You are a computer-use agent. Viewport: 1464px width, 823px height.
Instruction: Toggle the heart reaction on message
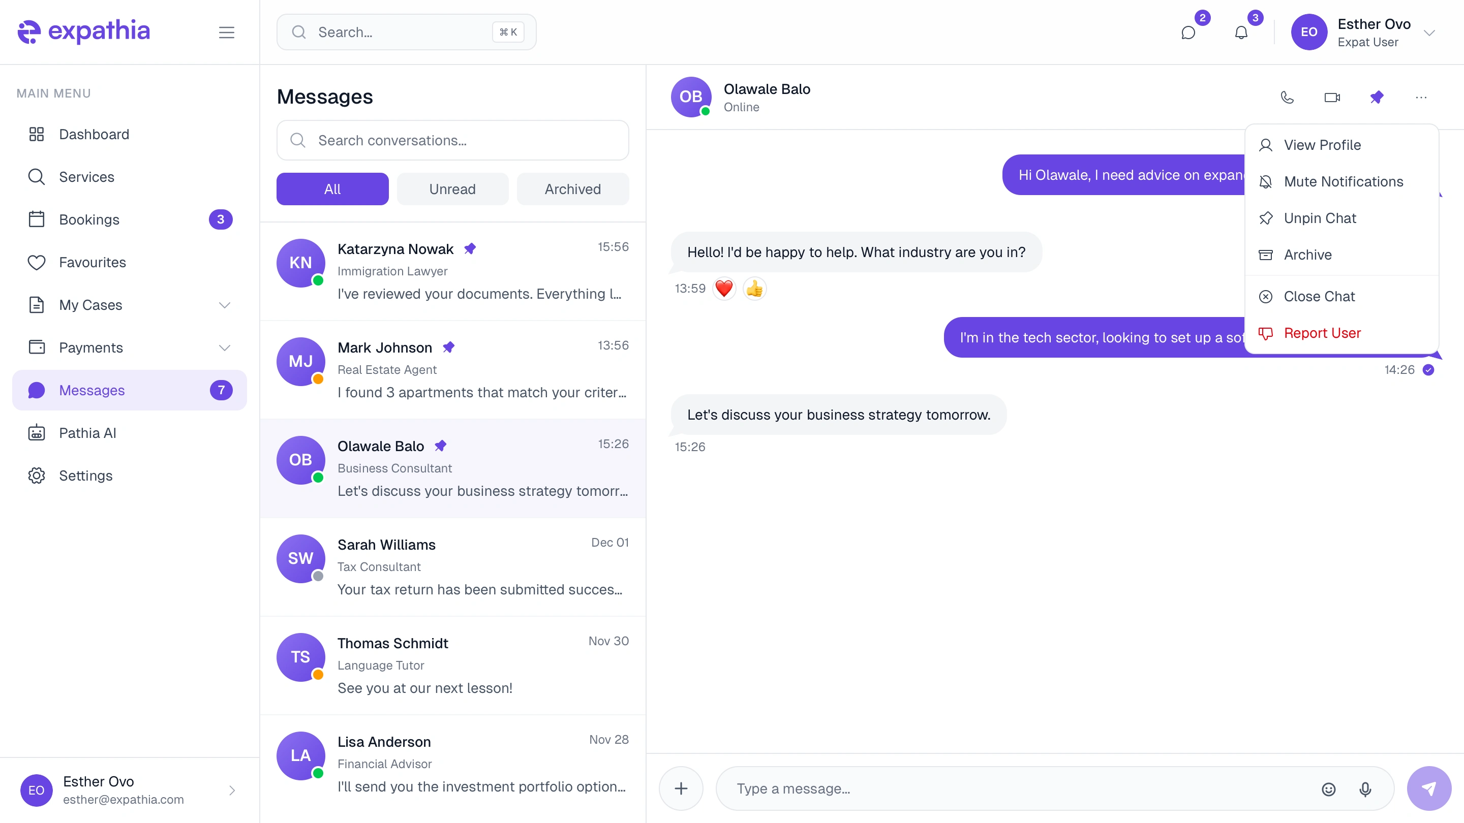tap(724, 289)
